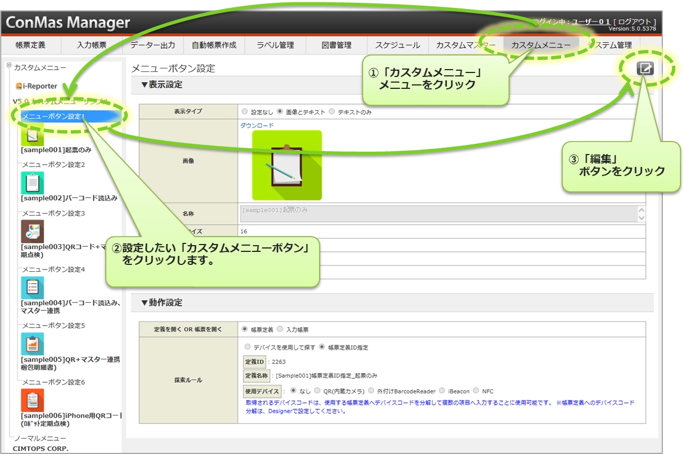
Task: Click the sample001 clipboard icon in sidebar
Action: pos(32,135)
